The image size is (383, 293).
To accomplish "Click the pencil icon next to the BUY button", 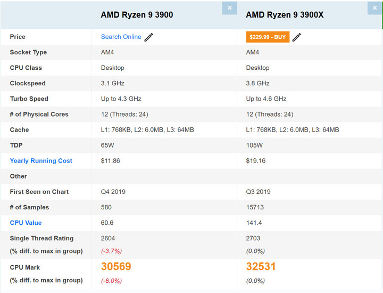I will (x=297, y=37).
